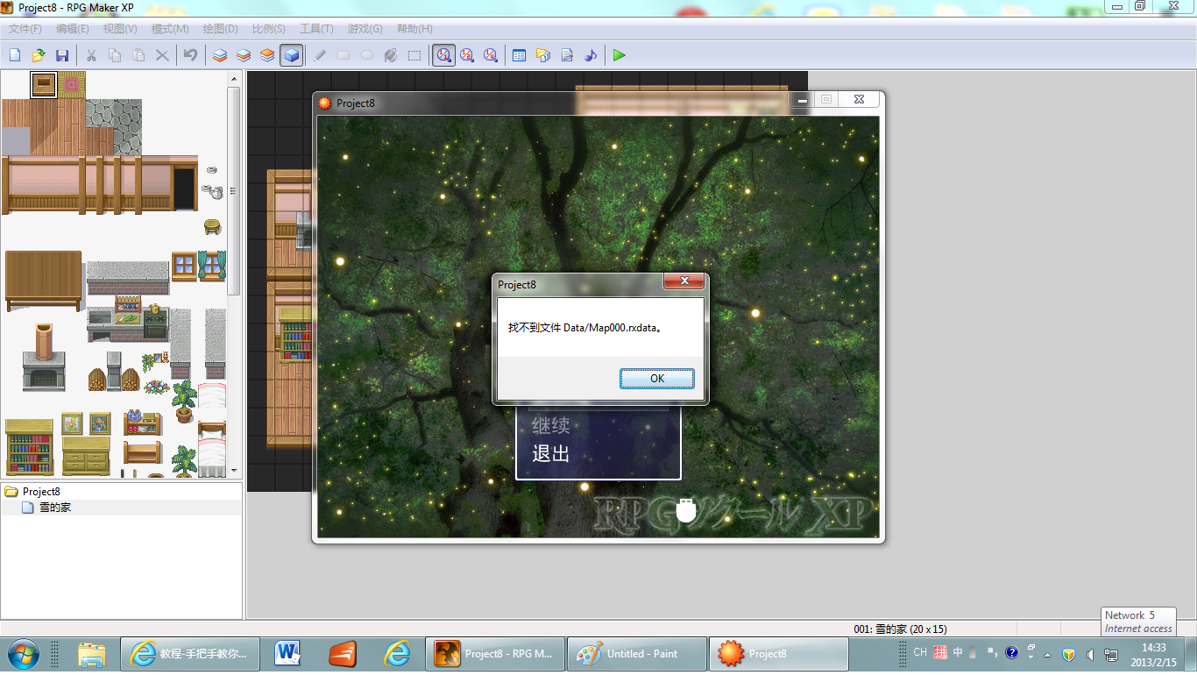Set map zoom to 1:4 scale

pyautogui.click(x=491, y=55)
